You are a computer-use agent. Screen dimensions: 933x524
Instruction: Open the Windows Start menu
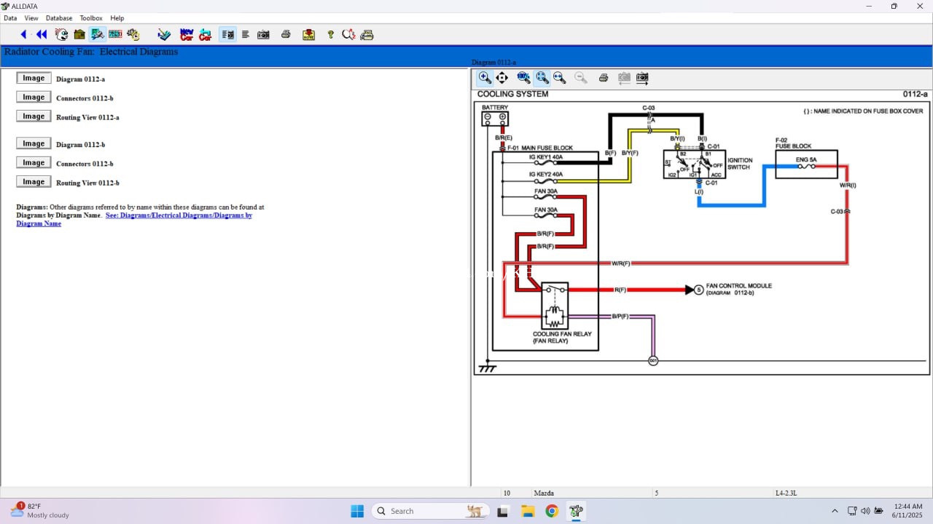click(357, 511)
